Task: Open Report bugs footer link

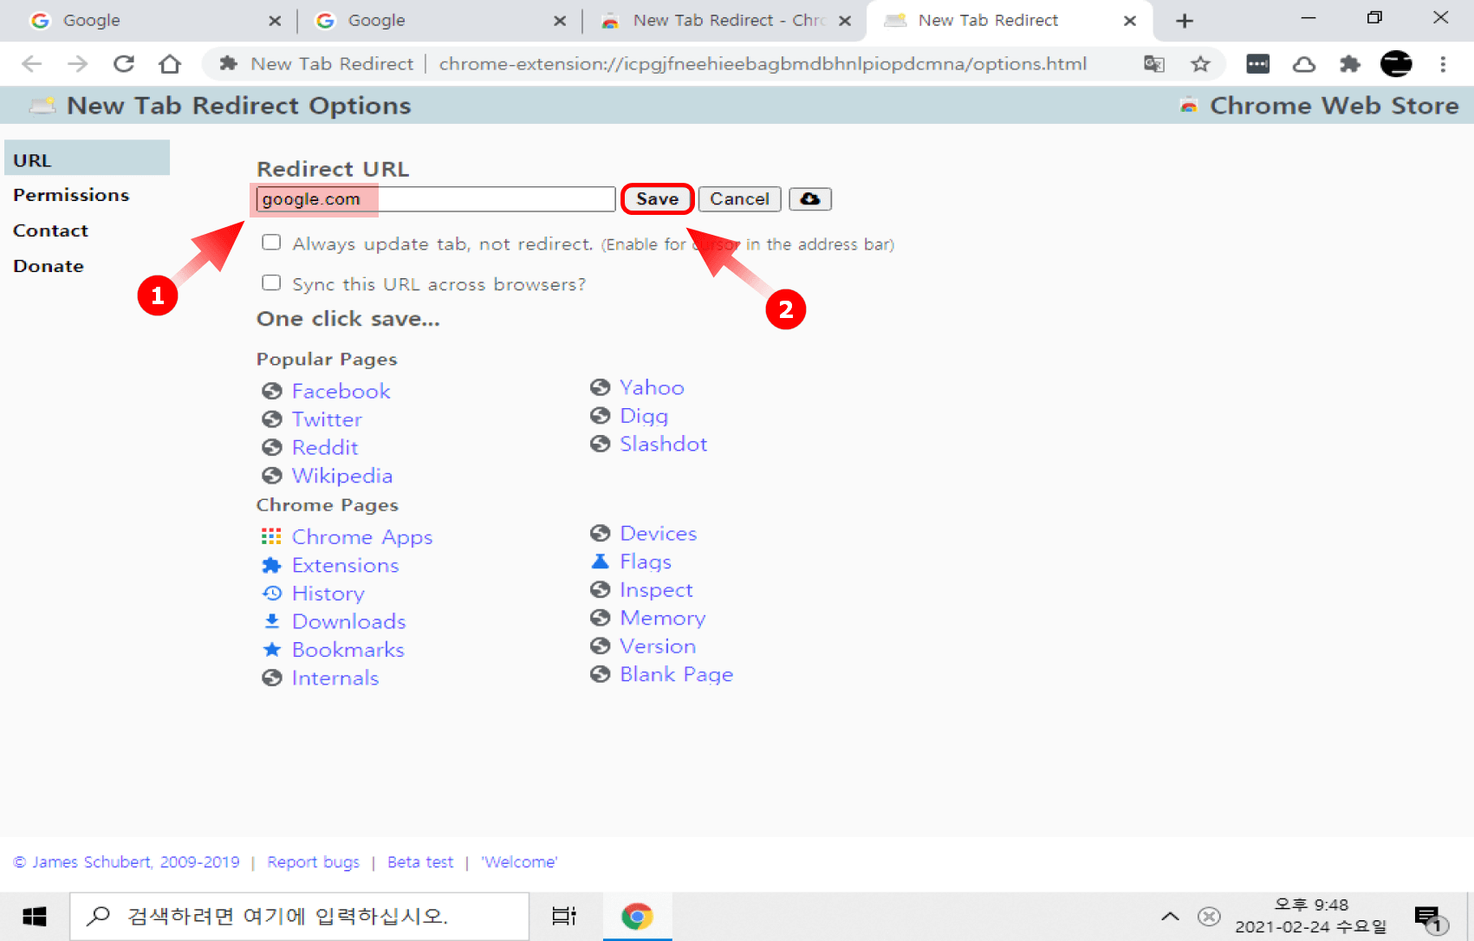Action: click(x=313, y=862)
